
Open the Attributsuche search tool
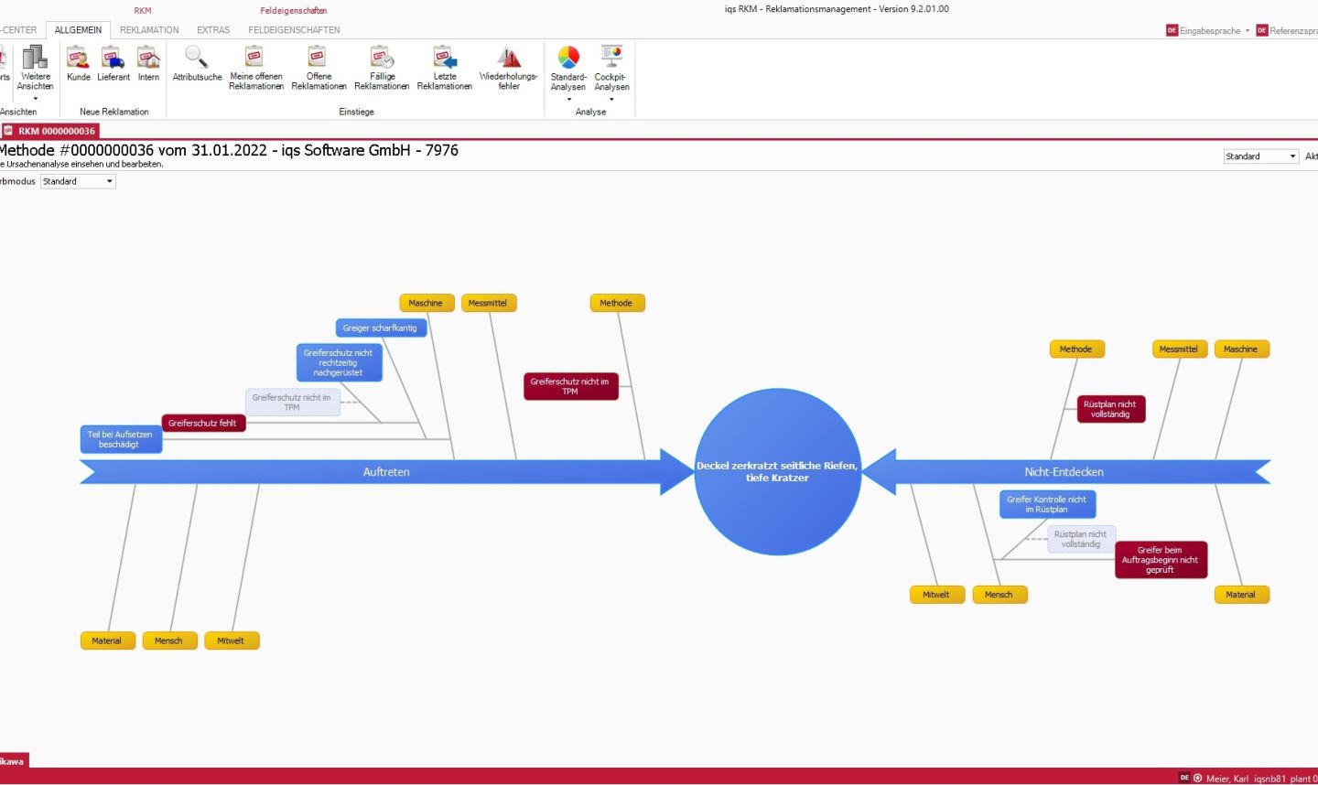[x=197, y=64]
